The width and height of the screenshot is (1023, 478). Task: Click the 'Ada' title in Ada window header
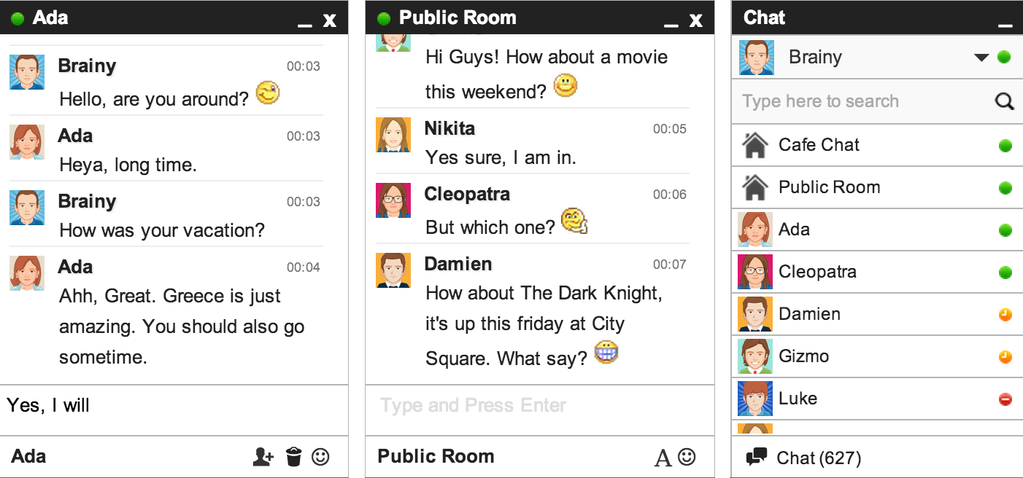pos(50,17)
